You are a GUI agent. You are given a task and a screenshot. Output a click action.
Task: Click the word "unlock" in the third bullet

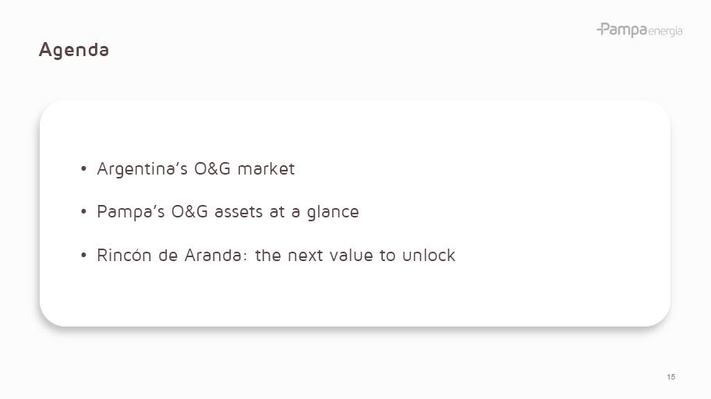click(429, 256)
